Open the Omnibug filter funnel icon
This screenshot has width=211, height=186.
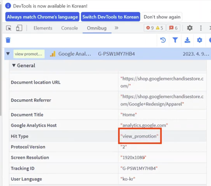pyautogui.click(x=175, y=40)
